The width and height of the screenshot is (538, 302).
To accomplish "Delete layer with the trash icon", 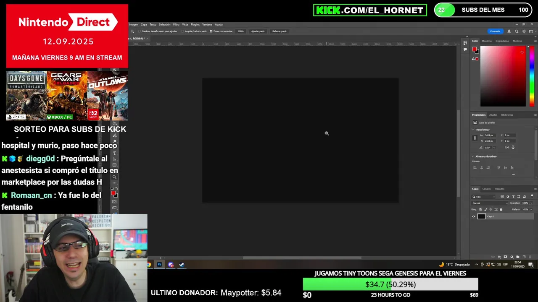I will [530, 257].
